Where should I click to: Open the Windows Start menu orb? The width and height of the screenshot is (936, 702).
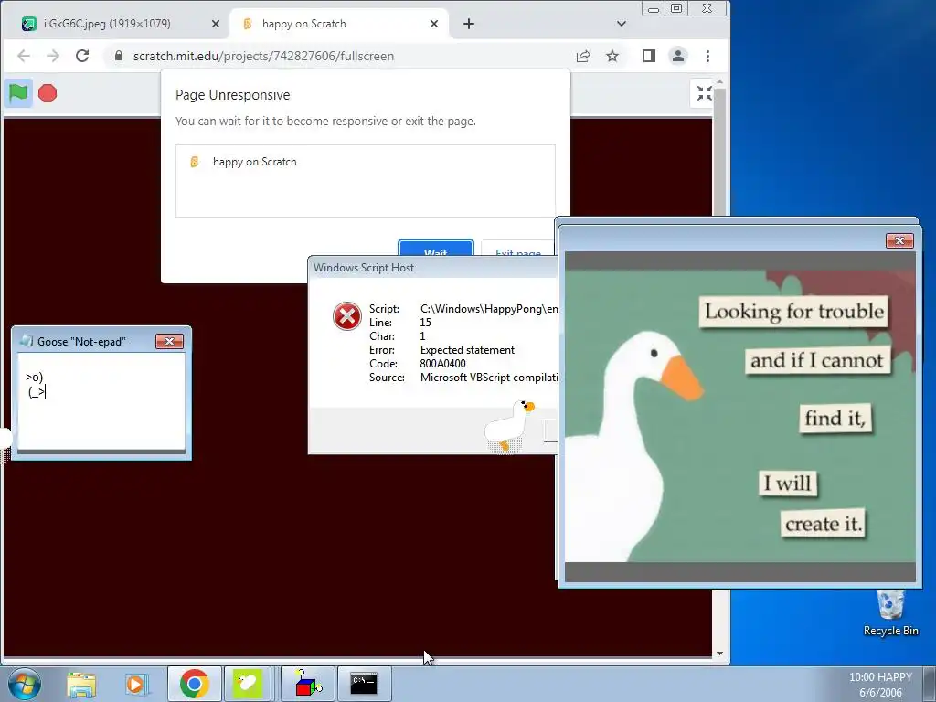25,684
